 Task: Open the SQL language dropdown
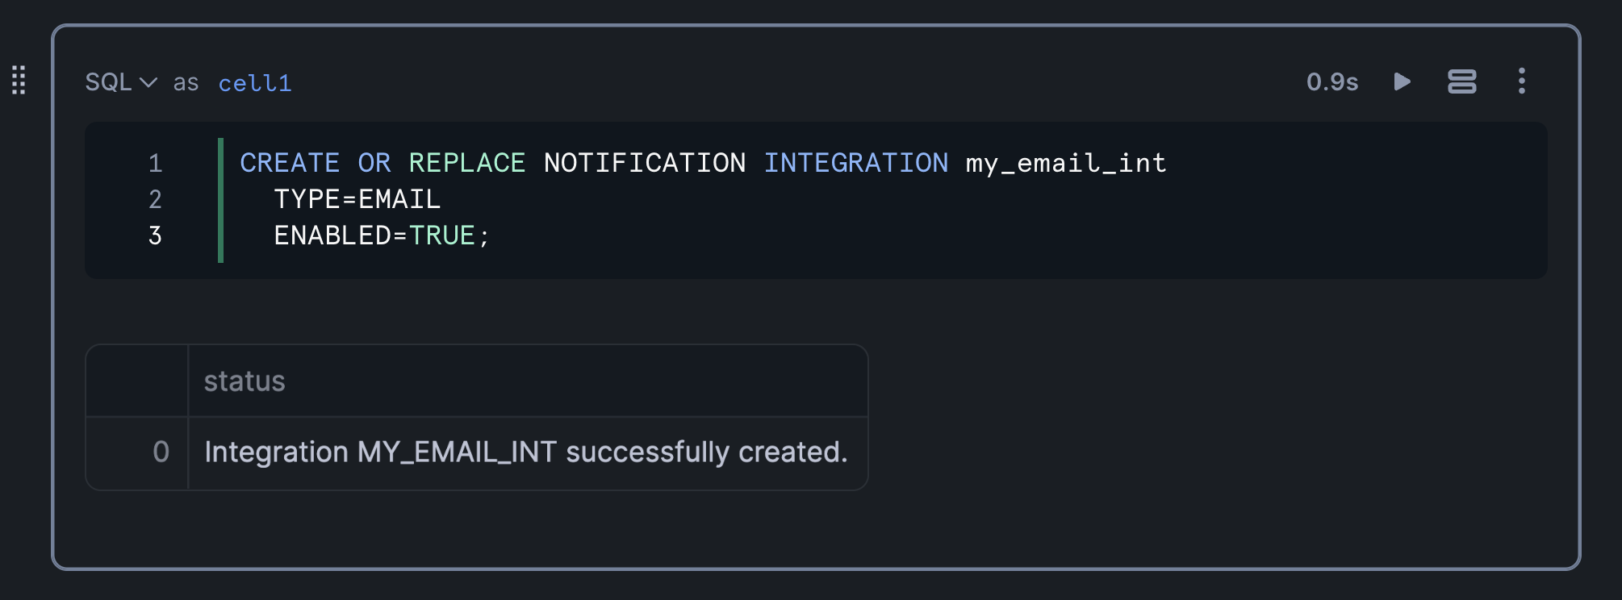109,82
